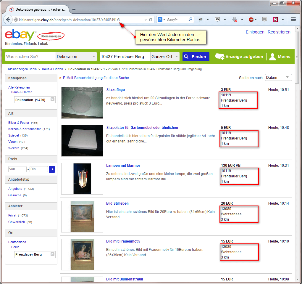Open the Bild mit Frauenmotiv listing title

click(123, 241)
